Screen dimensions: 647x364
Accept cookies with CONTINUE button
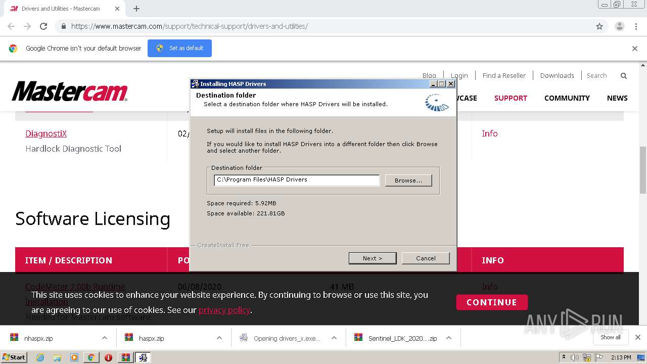point(492,302)
